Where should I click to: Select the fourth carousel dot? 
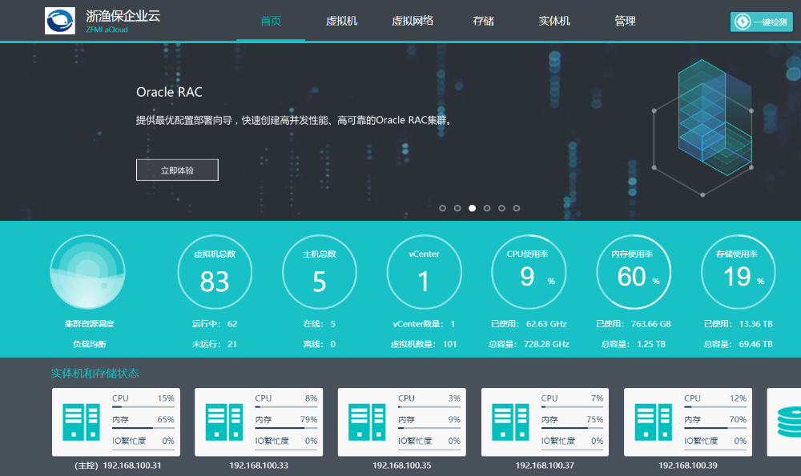point(487,208)
